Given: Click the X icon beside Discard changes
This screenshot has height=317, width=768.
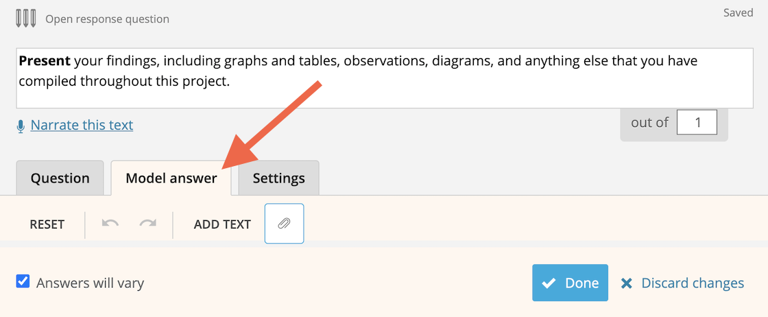Looking at the screenshot, I should [626, 283].
